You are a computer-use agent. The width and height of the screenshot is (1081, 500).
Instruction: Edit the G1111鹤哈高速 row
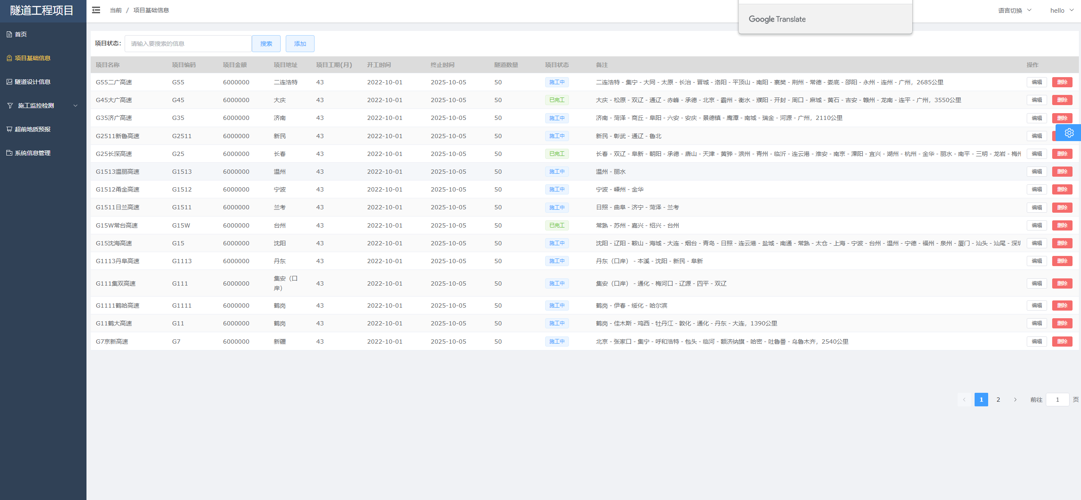1037,306
